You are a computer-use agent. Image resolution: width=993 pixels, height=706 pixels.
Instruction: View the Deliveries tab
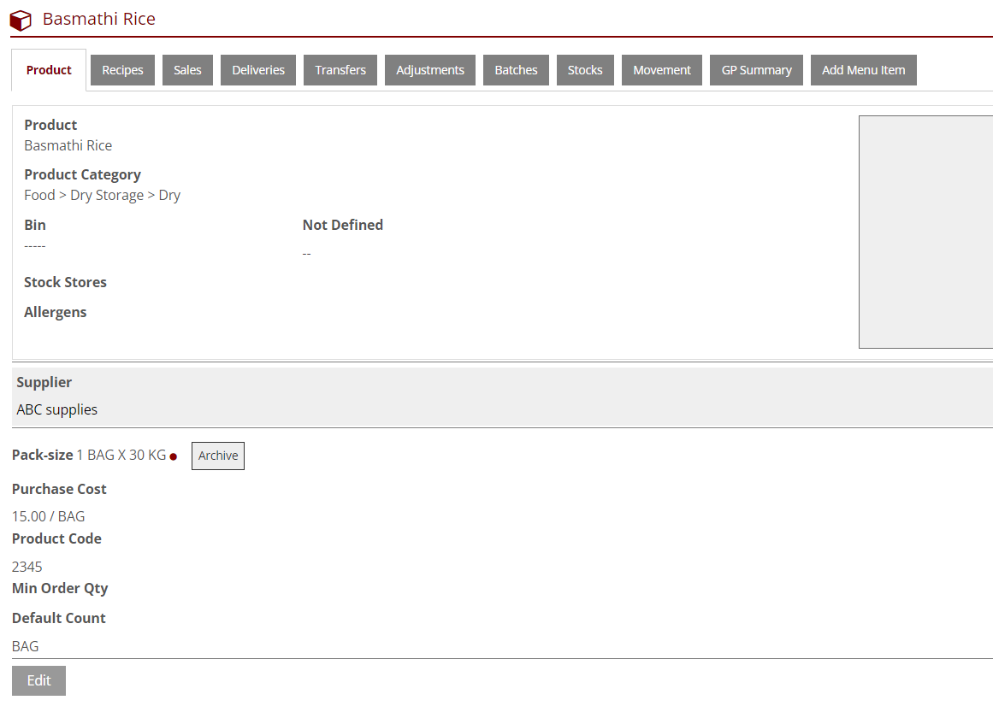[x=258, y=70]
